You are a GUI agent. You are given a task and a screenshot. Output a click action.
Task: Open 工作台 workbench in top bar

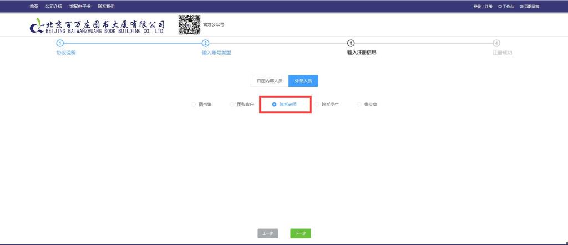coord(506,7)
